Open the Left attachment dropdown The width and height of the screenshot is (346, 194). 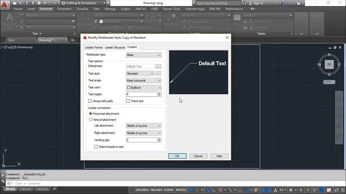[143, 126]
